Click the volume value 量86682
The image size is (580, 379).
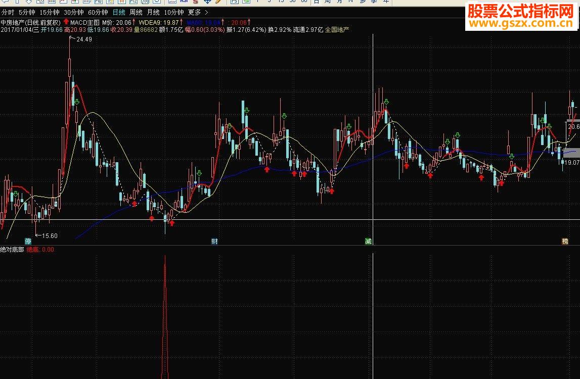(146, 30)
